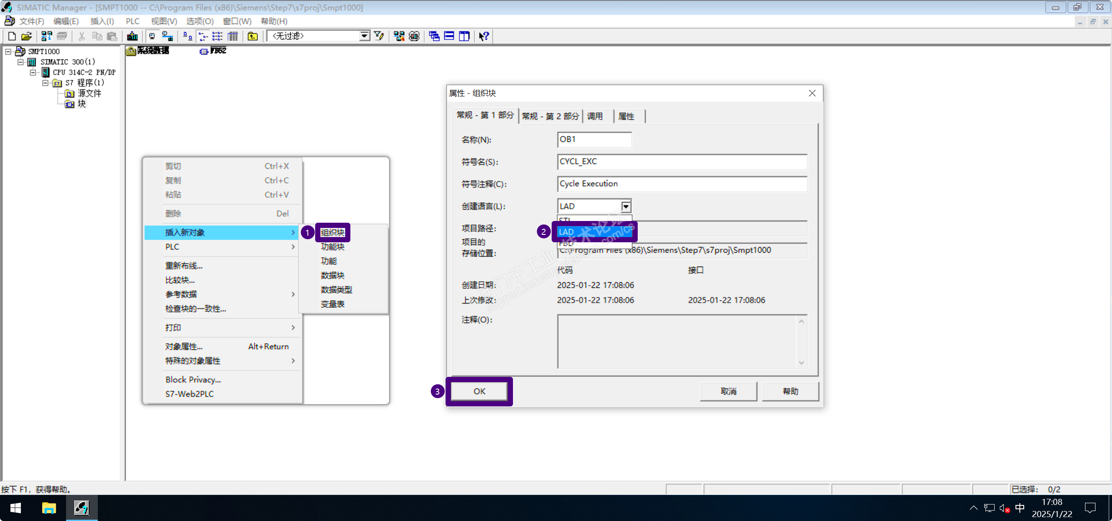Open the filter dropdown showing 无过滤

pyautogui.click(x=364, y=36)
